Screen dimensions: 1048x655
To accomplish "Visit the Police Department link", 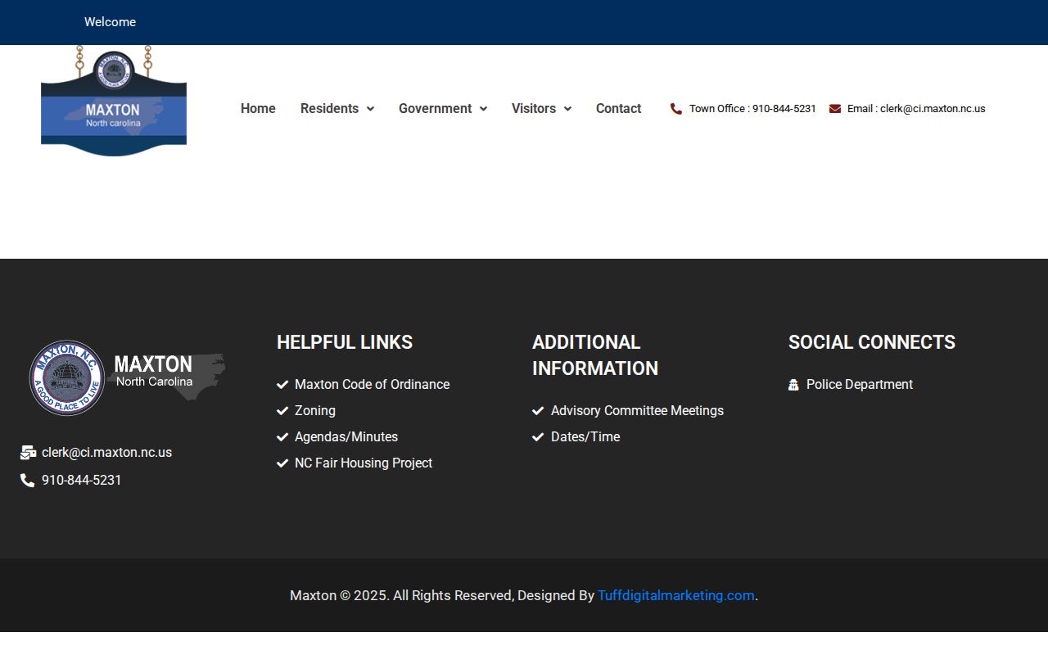I will tap(860, 385).
